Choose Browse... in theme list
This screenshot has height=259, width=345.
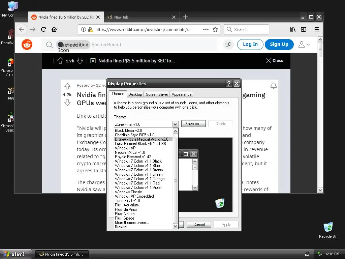click(143, 227)
